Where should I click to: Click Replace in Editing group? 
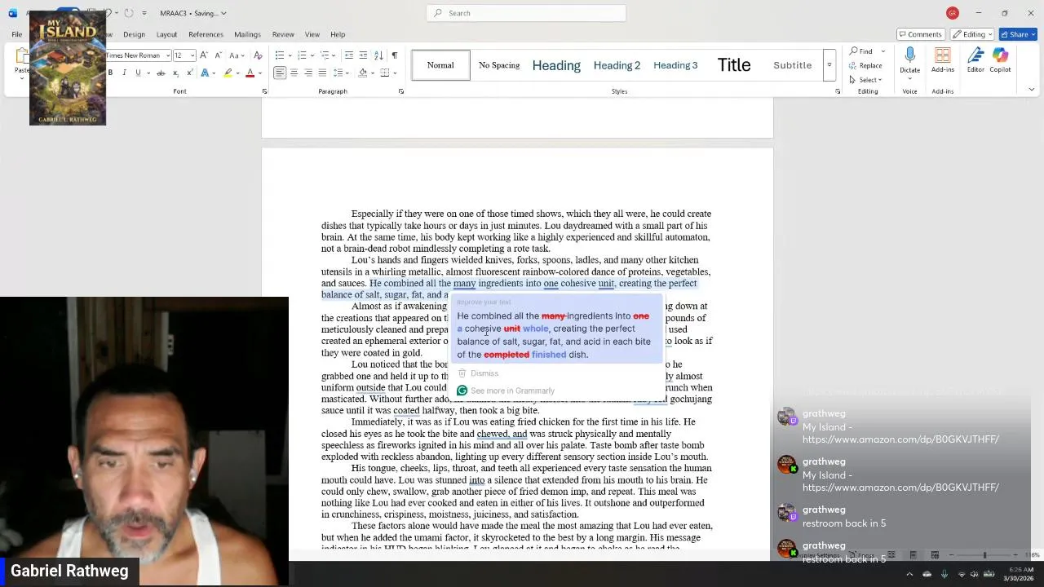coord(865,65)
